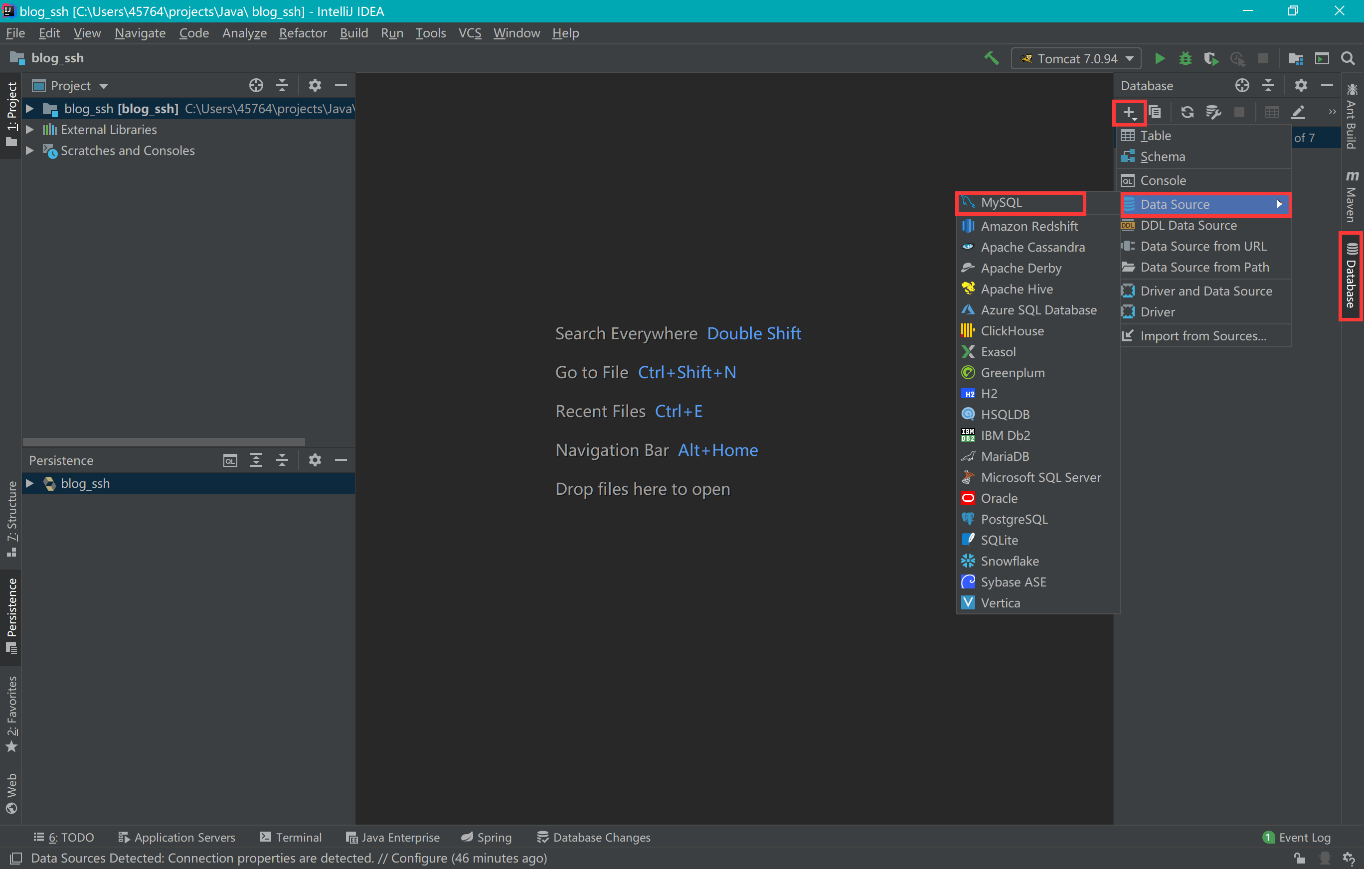Open Data Source Properties icon

pyautogui.click(x=1213, y=112)
